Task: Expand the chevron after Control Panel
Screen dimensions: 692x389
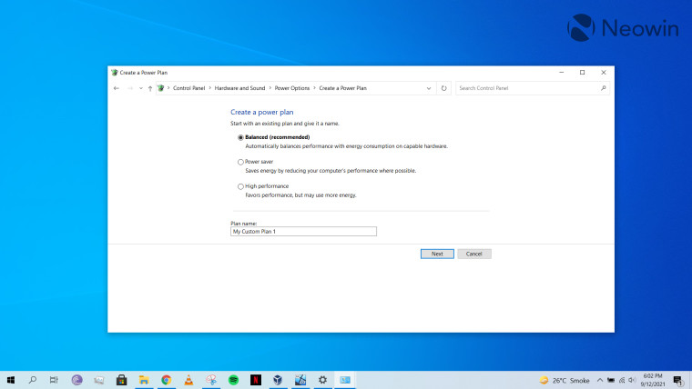Action: click(x=210, y=88)
